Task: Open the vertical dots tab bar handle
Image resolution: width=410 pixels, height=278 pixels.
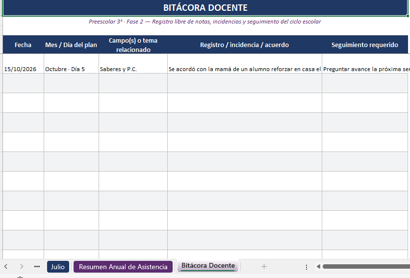Action: tap(306, 267)
